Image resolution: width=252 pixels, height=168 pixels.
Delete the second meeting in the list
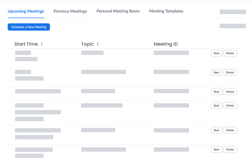tap(230, 72)
